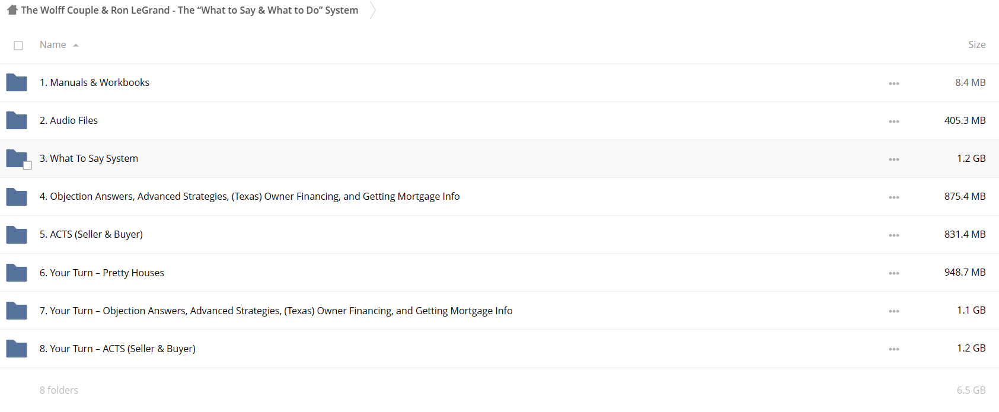Open folder 3. What To Say System
The image size is (999, 412).
pos(89,158)
